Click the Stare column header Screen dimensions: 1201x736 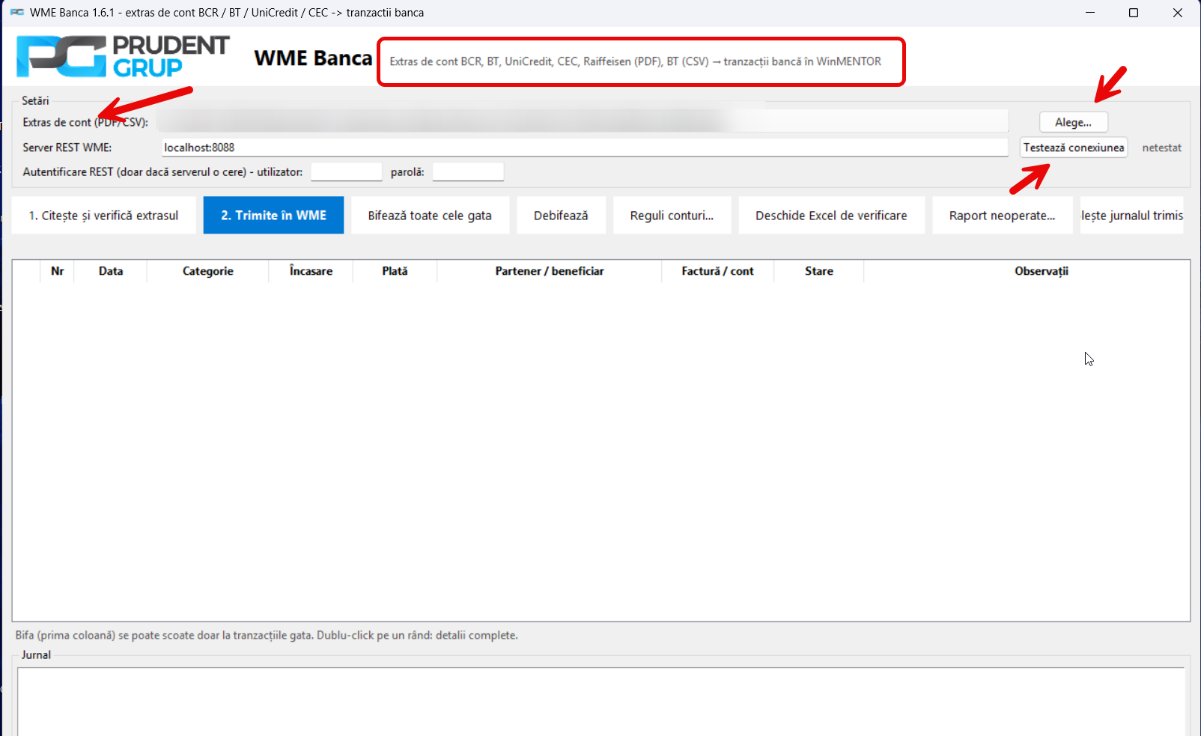click(818, 271)
